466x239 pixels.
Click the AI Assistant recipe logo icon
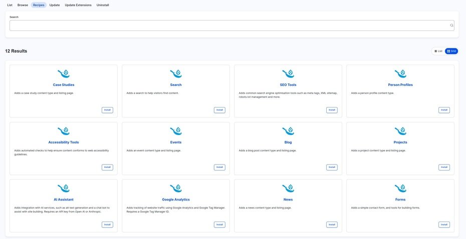pyautogui.click(x=64, y=188)
